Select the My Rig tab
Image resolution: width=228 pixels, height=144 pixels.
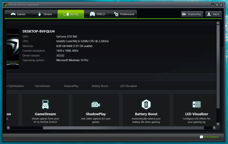click(x=71, y=14)
